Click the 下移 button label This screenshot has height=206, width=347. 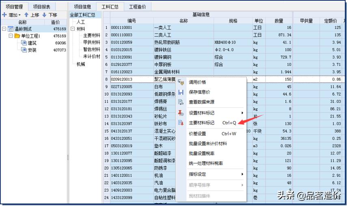pyautogui.click(x=53, y=15)
